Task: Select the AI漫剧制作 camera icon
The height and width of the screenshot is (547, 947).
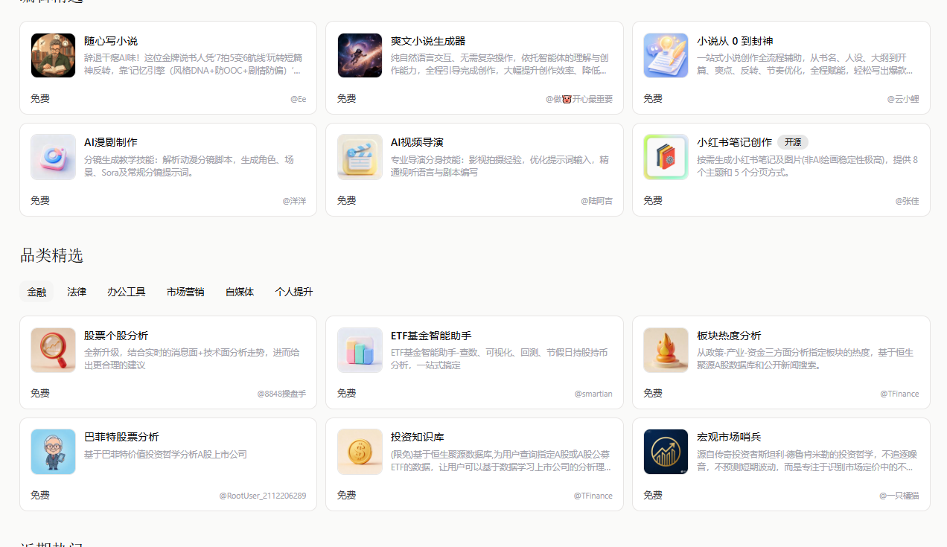Action: [x=53, y=157]
